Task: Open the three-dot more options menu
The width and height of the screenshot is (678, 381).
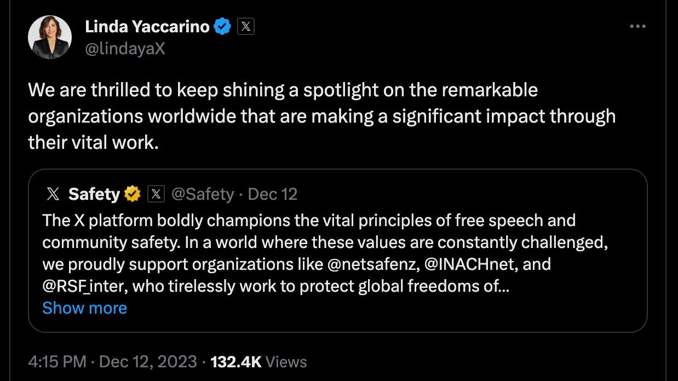Action: 637,26
